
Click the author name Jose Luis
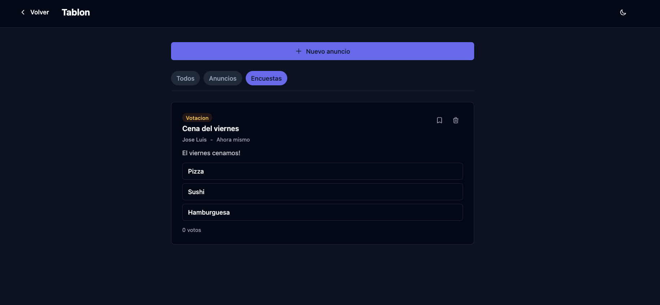coord(194,140)
